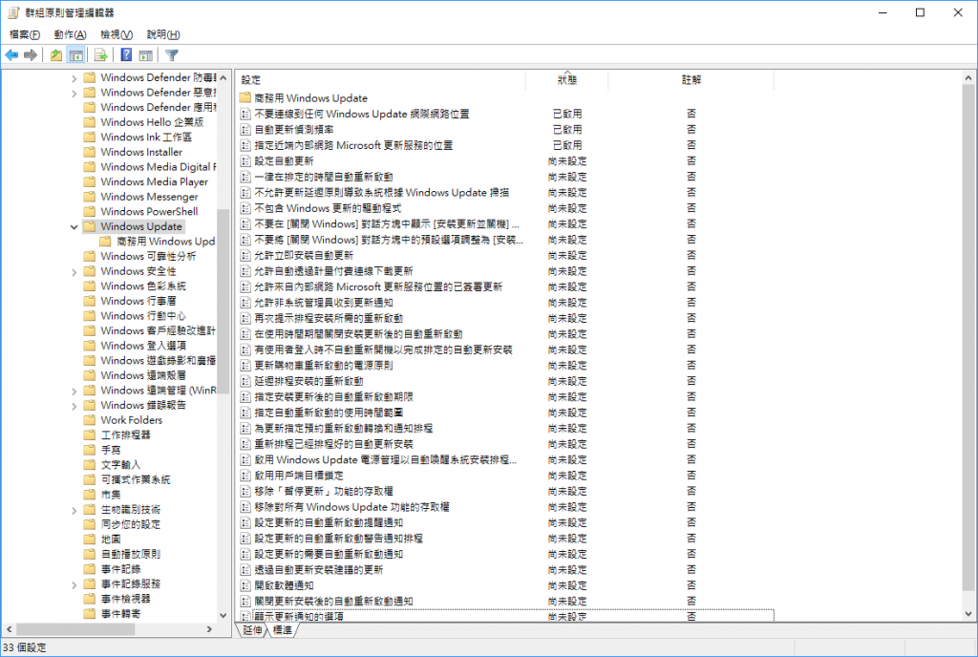The image size is (978, 657).
Task: Select 同步您的設定 tree item
Action: point(131,524)
